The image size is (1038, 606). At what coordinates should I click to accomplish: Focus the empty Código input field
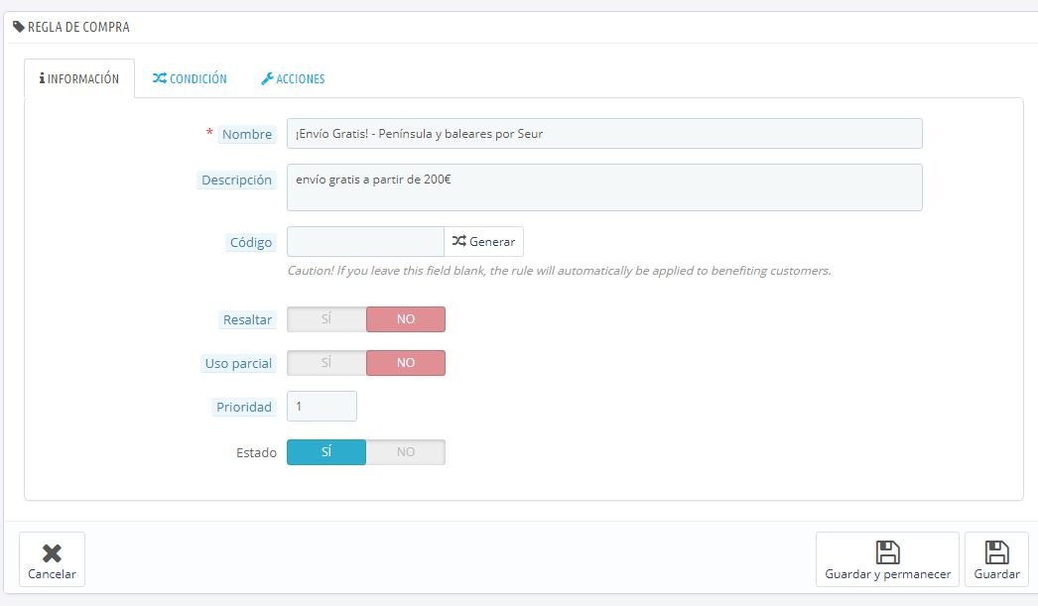point(365,241)
